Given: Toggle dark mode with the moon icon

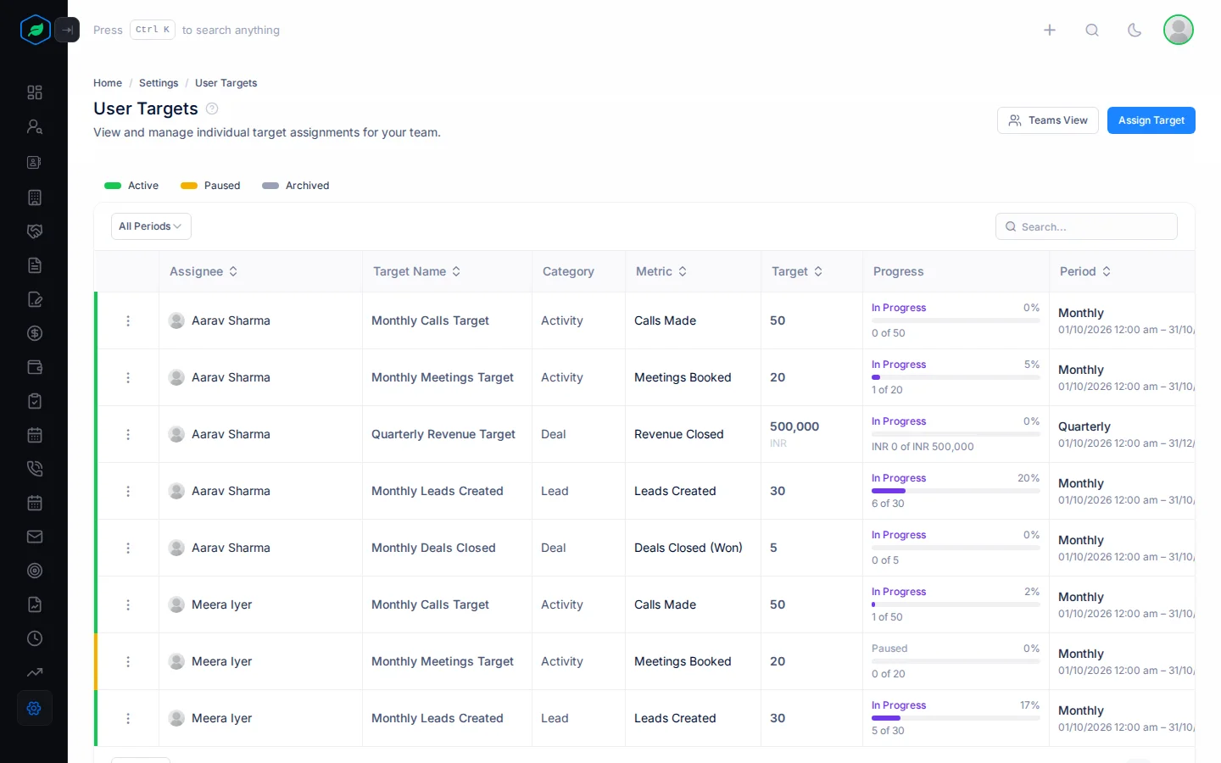Looking at the screenshot, I should [1135, 30].
